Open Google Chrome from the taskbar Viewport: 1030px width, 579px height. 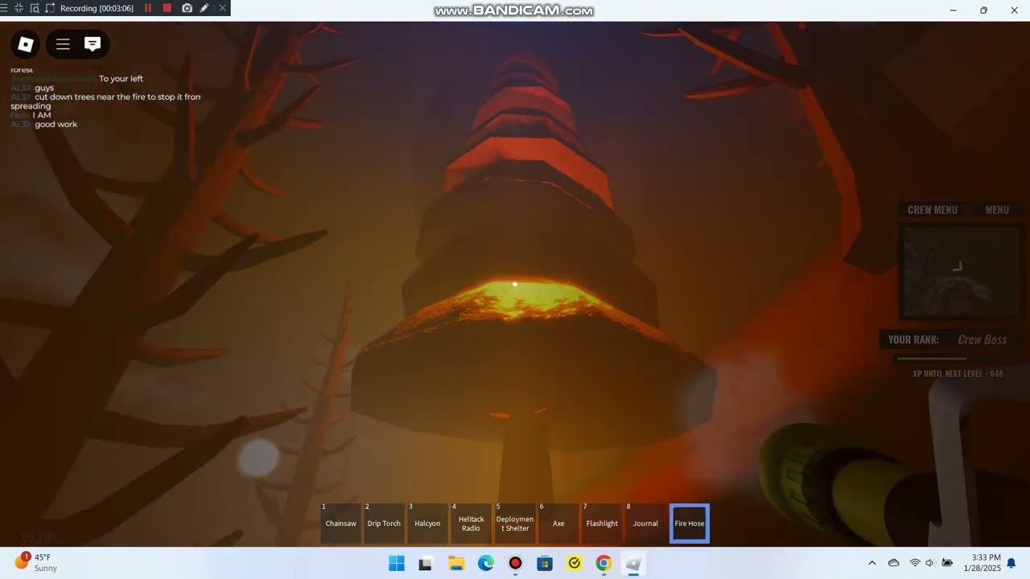point(604,564)
